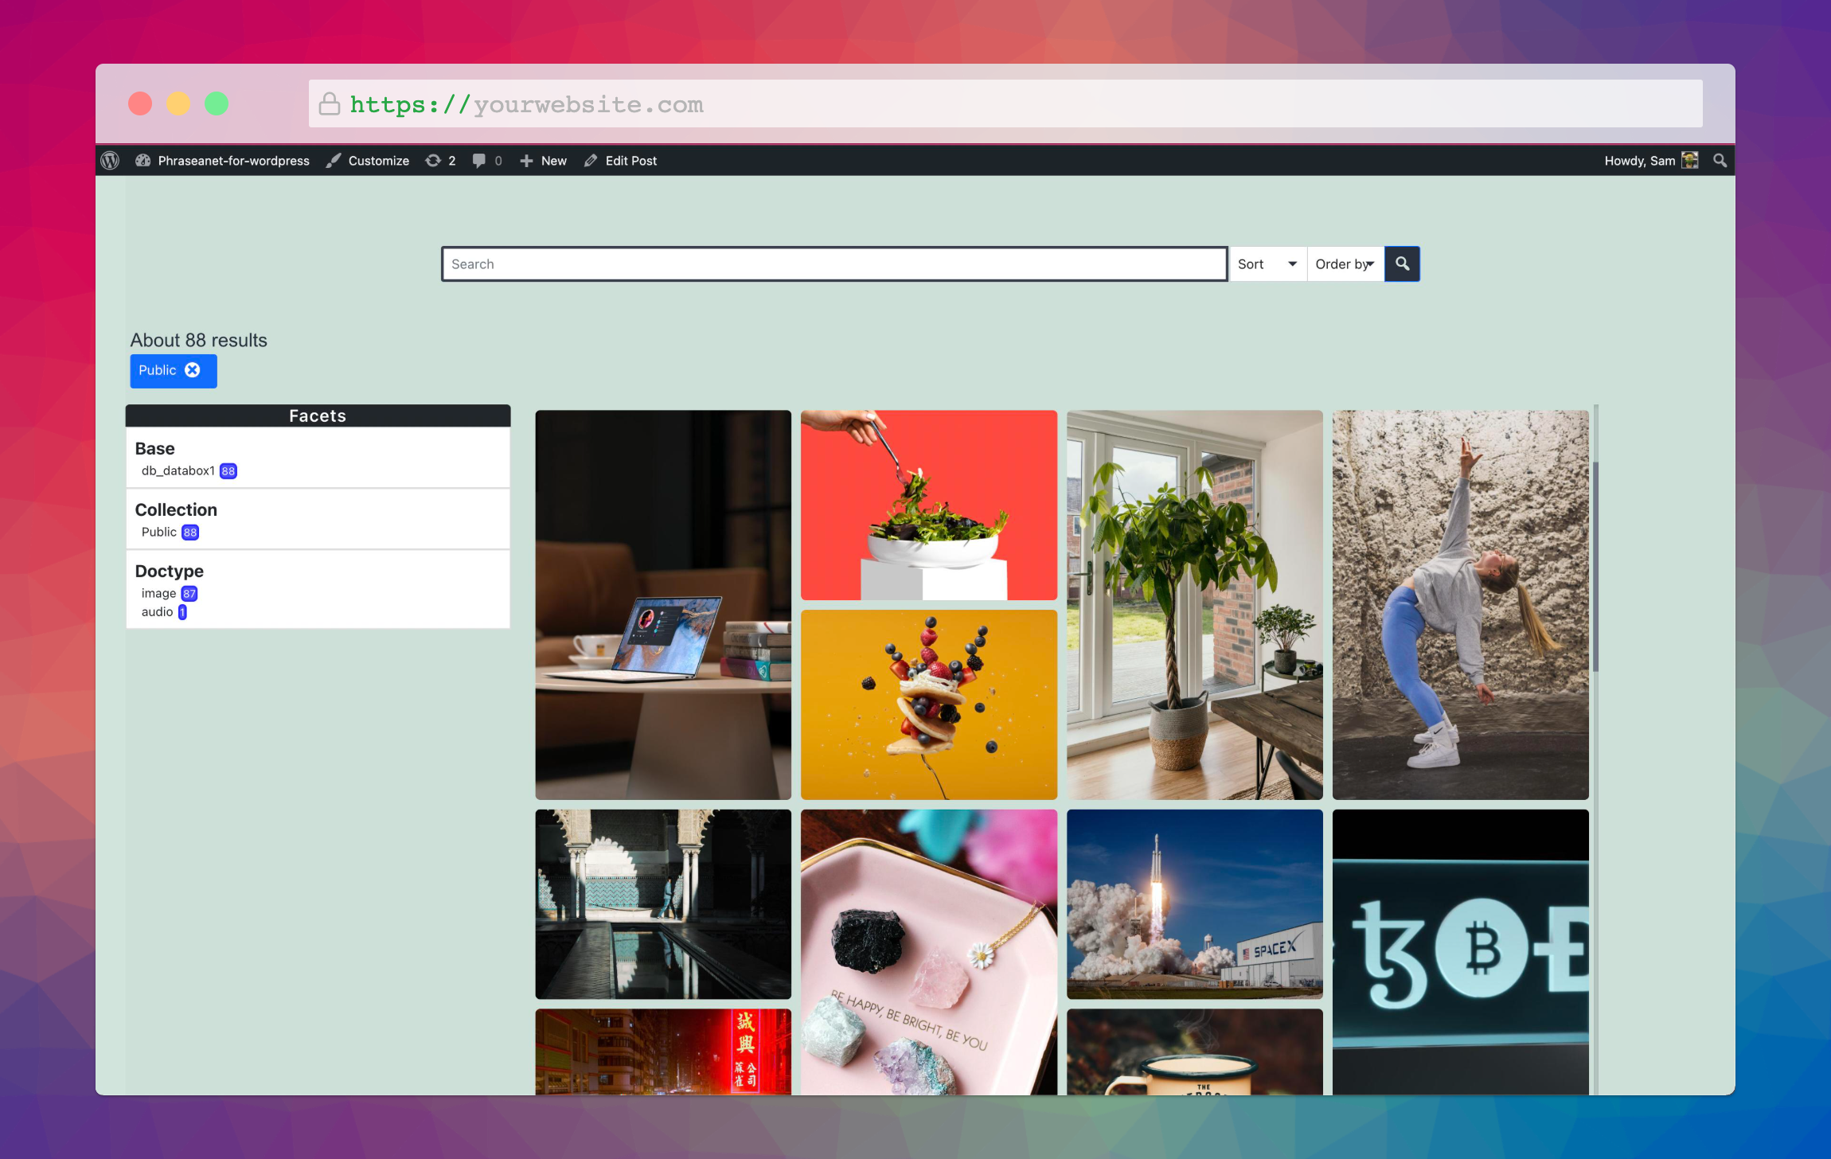Focus the Search text field
1831x1159 pixels.
point(834,264)
